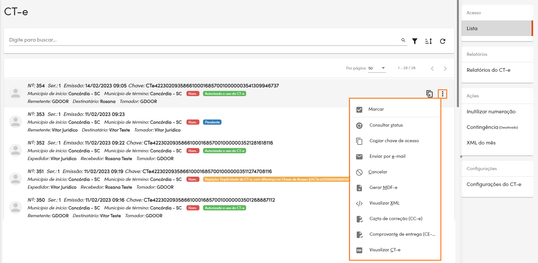538x263 pixels.
Task: Click Autorizado badge on CT-e 350
Action: point(224,208)
